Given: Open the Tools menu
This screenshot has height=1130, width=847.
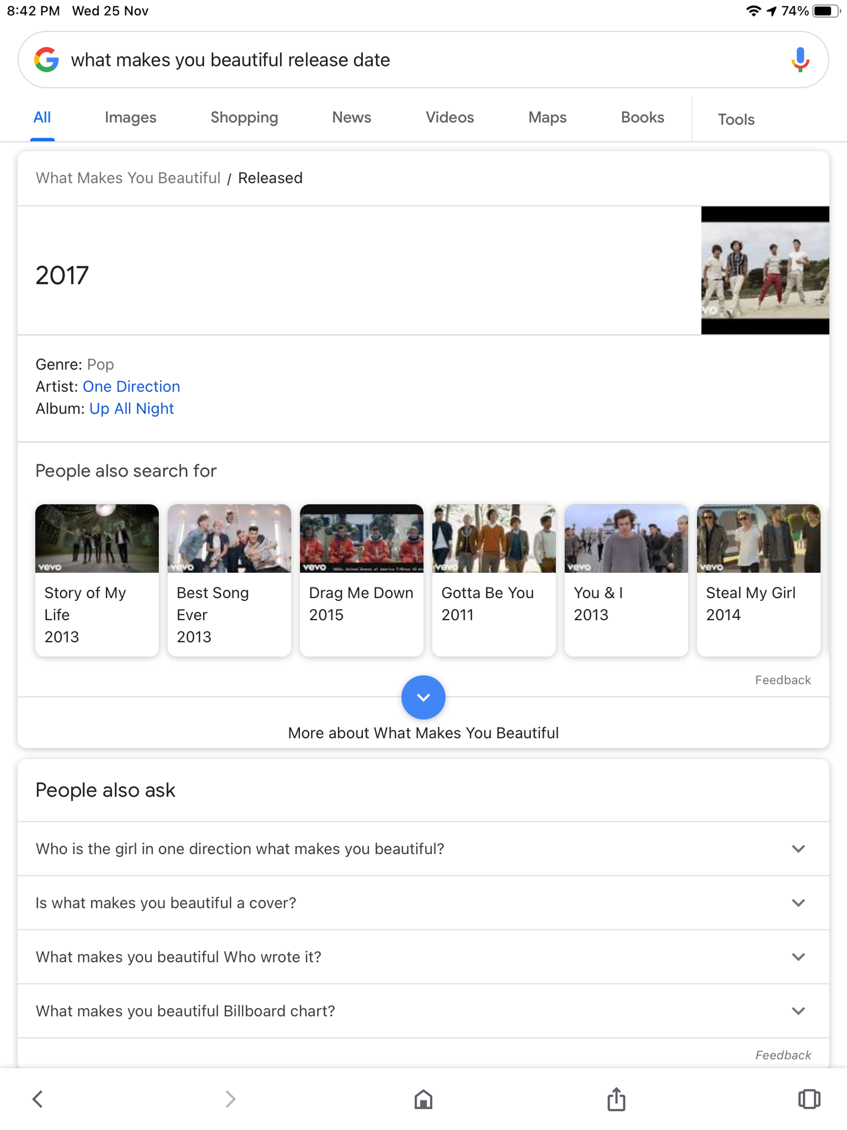Looking at the screenshot, I should (736, 119).
